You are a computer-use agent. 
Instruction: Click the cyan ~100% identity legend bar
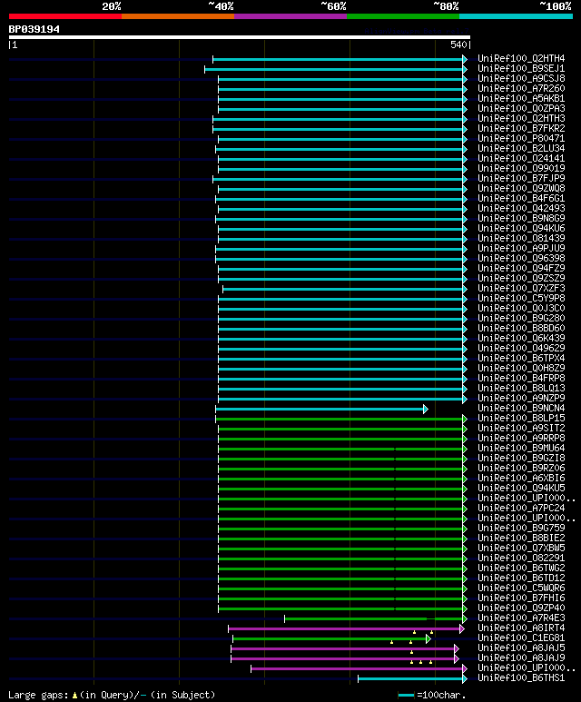click(517, 16)
